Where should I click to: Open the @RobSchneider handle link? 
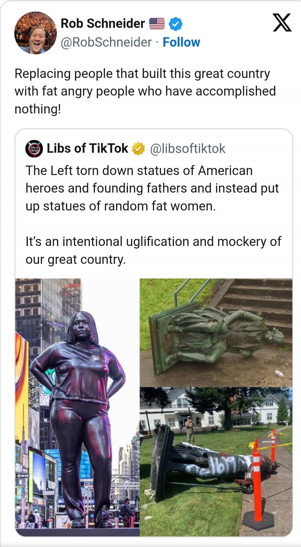pos(106,42)
